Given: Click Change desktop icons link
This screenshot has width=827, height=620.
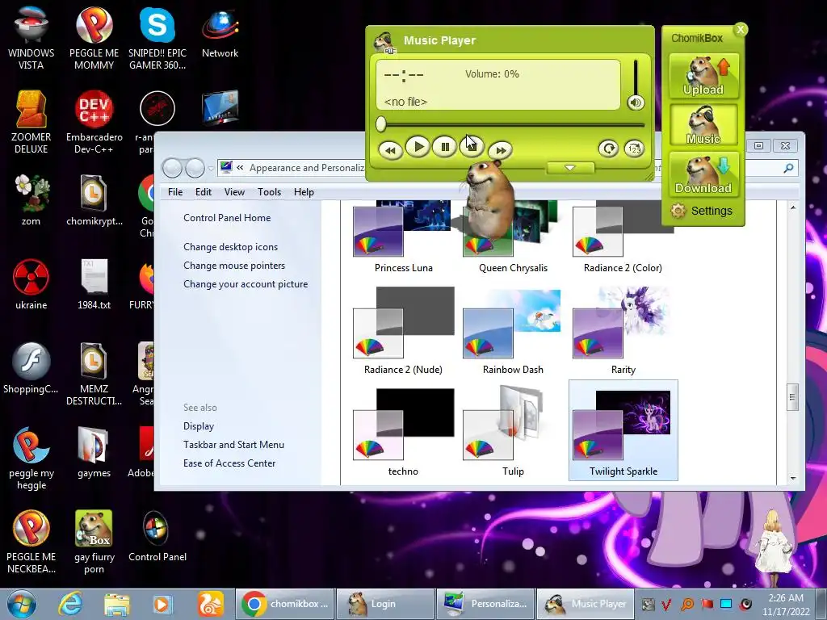Looking at the screenshot, I should [230, 247].
